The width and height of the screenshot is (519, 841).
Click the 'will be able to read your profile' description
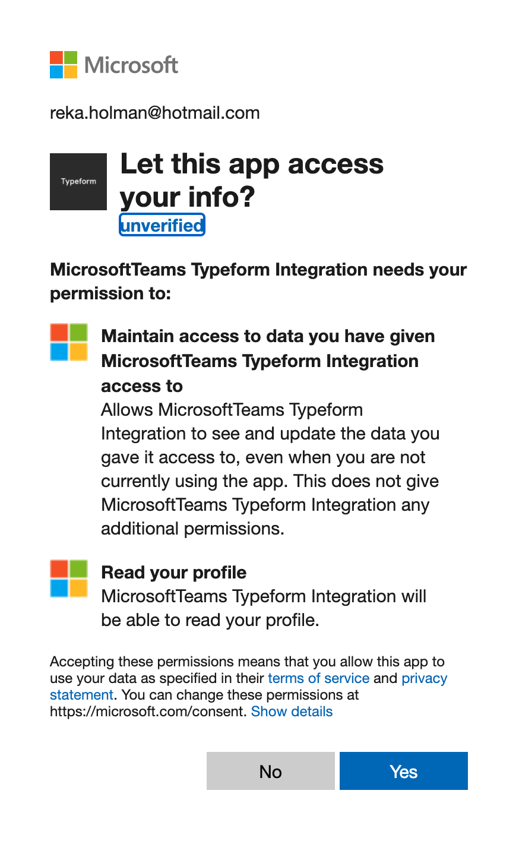[264, 608]
